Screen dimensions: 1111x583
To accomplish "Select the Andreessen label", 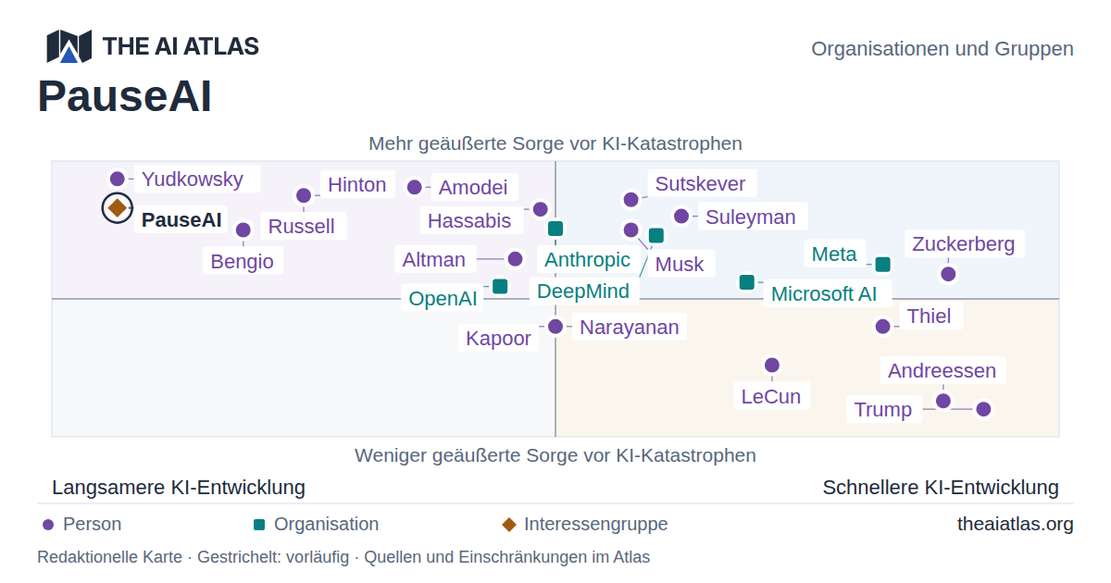I will [942, 371].
